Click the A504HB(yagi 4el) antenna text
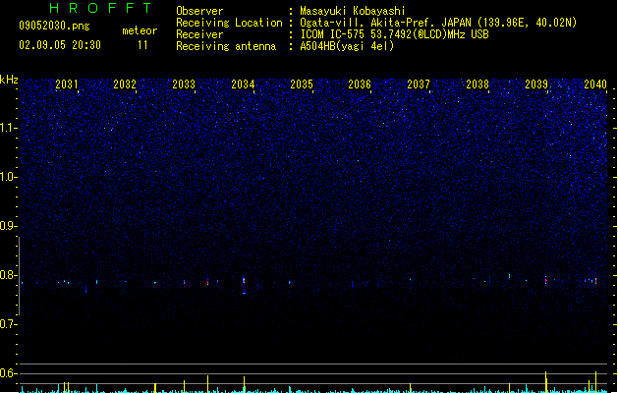618x393 pixels. click(347, 46)
